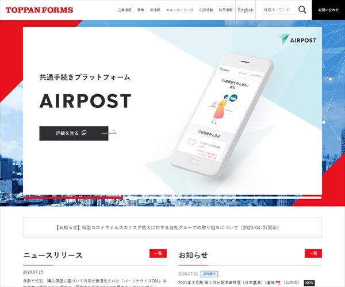Focus the 検索キーワード search field
Image resolution: width=345 pixels, height=287 pixels.
(x=278, y=10)
